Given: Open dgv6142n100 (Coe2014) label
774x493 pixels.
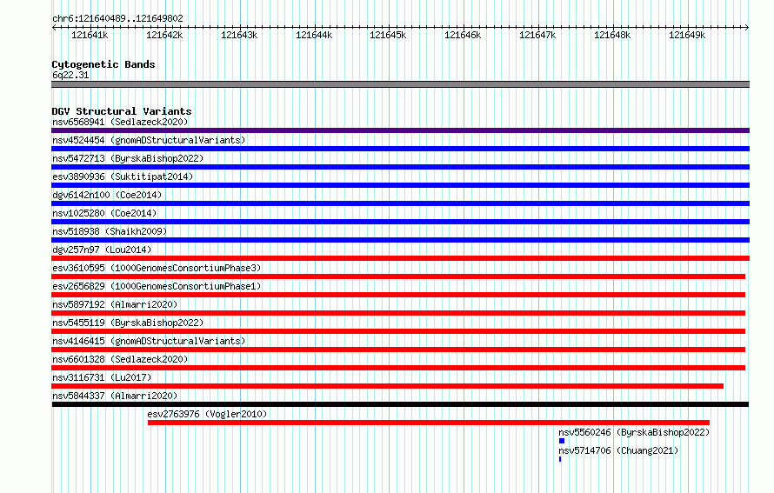Looking at the screenshot, I should coord(107,195).
